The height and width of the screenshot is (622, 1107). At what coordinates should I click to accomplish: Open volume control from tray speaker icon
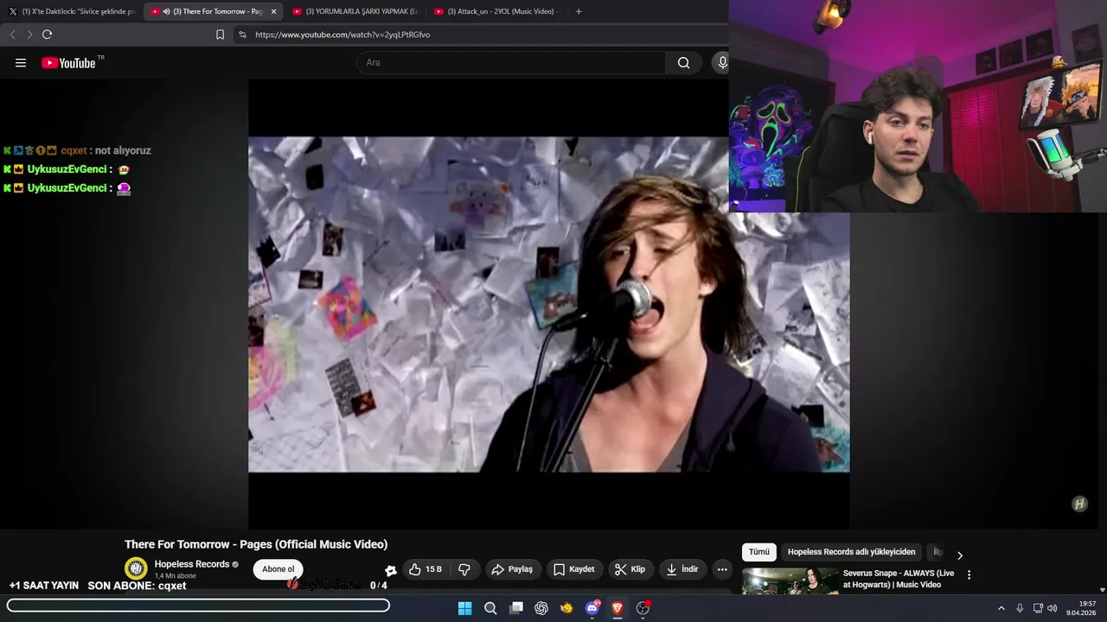[1053, 608]
